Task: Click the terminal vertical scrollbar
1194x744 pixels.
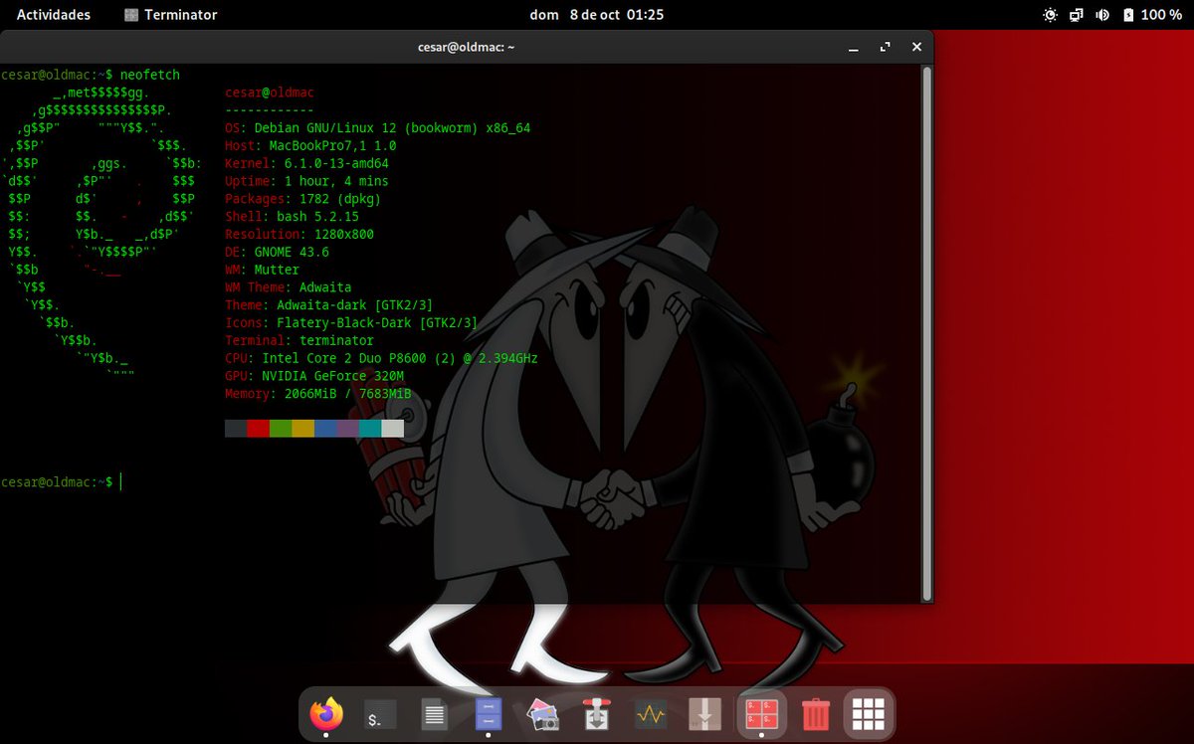Action: (x=927, y=333)
